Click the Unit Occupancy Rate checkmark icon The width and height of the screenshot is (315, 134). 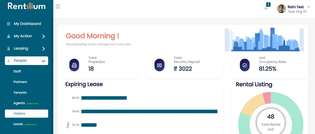(x=245, y=65)
